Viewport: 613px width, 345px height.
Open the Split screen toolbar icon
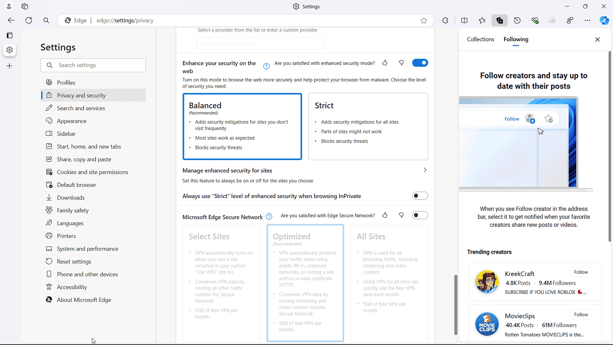(465, 20)
